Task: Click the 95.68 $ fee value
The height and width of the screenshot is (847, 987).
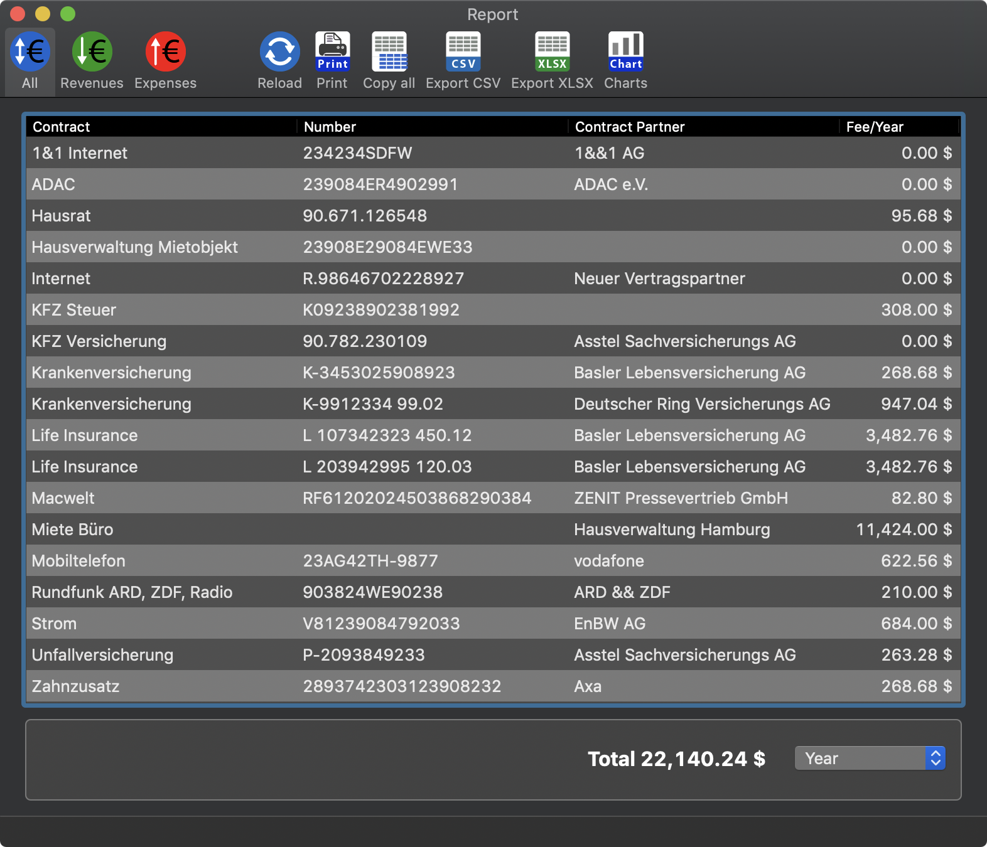Action: pos(922,216)
